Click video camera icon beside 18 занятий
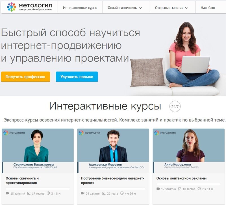Screen dimensions: 226x205 point(7,193)
